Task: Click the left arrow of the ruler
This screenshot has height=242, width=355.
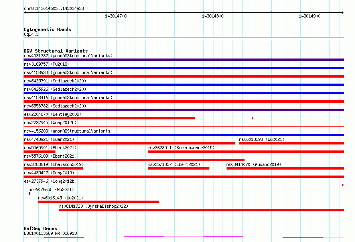Action: [25, 13]
